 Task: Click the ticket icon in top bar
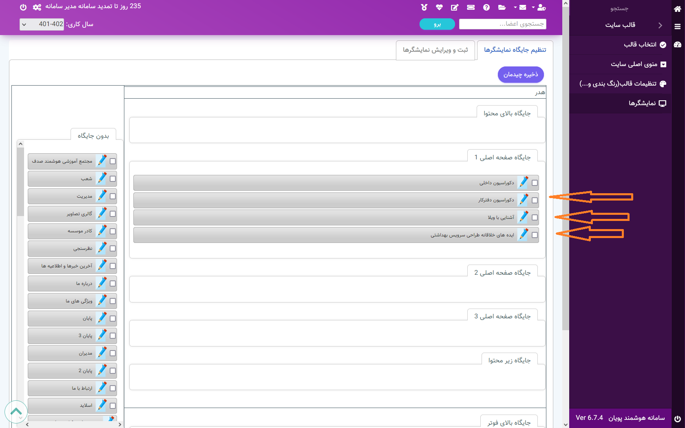471,7
